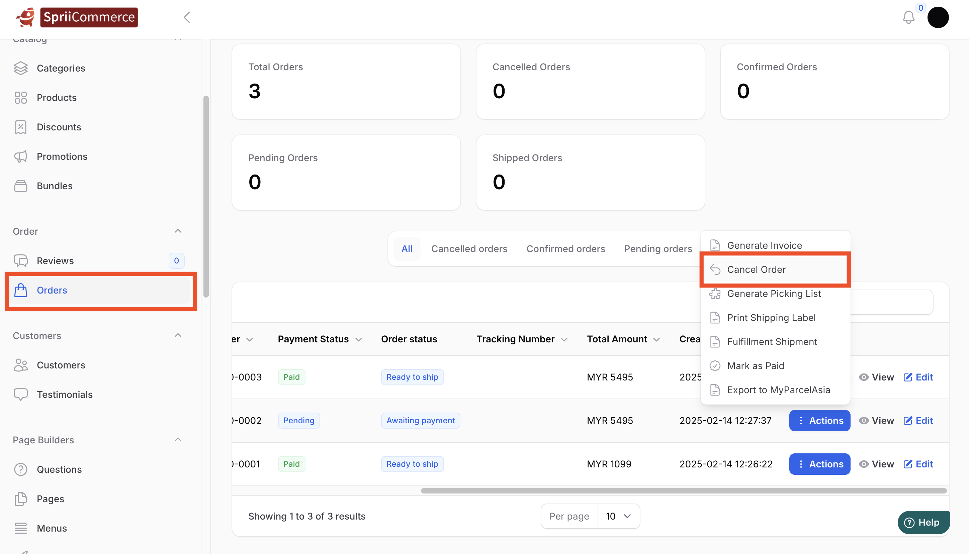Click View eye for order 0002
This screenshot has height=554, width=969.
coord(876,421)
